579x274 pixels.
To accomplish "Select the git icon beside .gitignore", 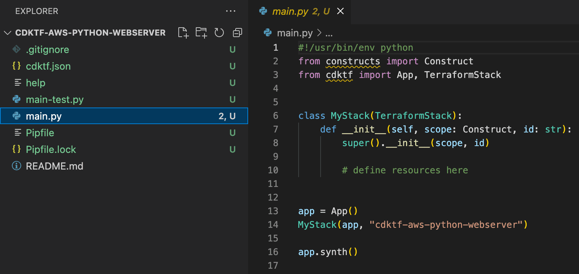I will [x=16, y=49].
